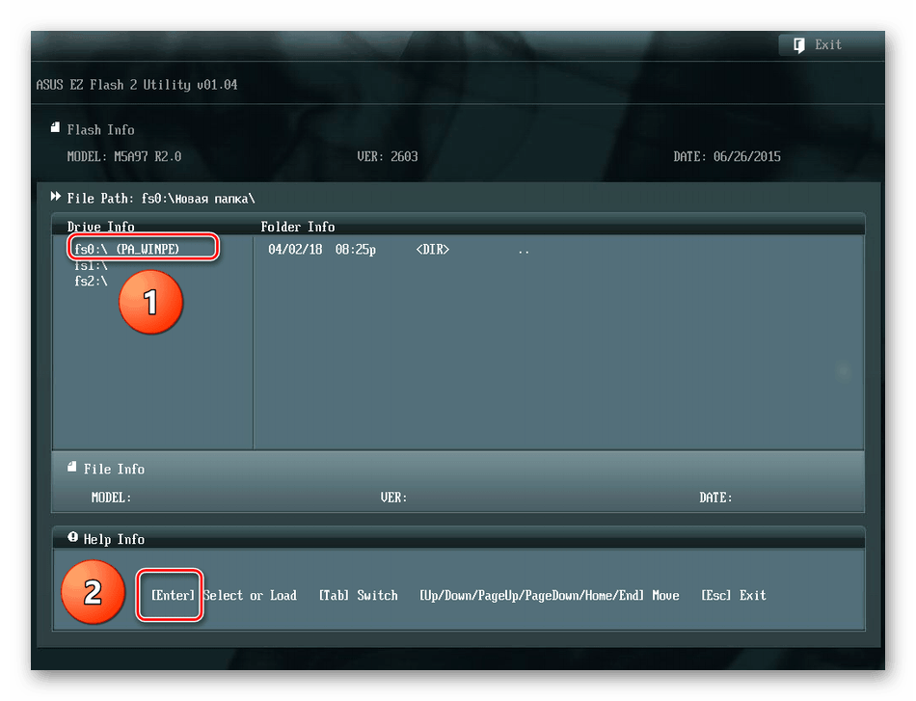Open the parent directory '..' entry
The height and width of the screenshot is (701, 916).
(524, 250)
